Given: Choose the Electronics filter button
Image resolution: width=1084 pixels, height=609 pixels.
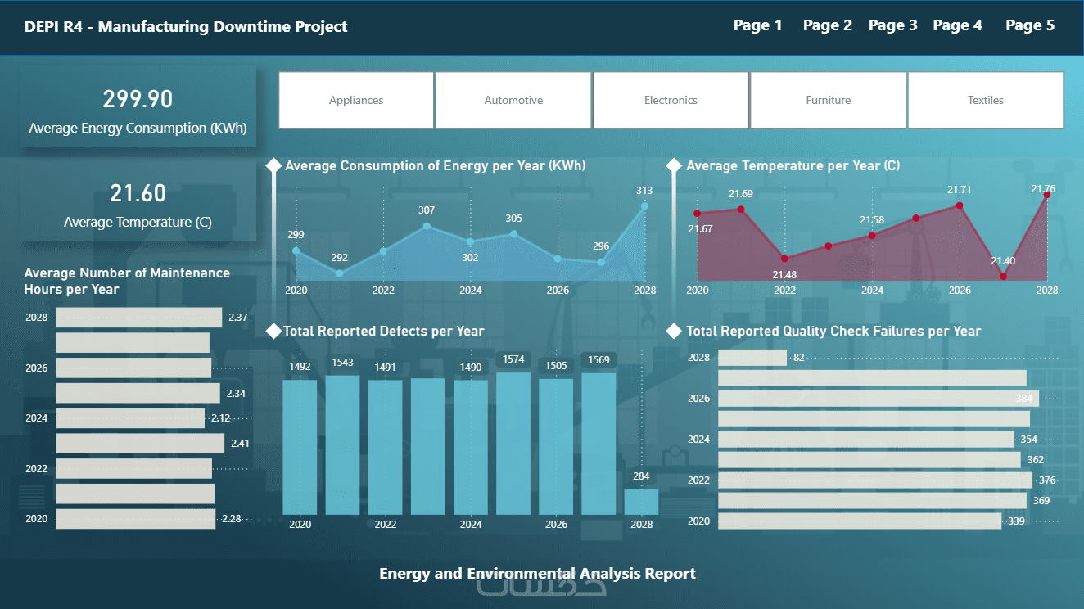Looking at the screenshot, I should (x=671, y=100).
